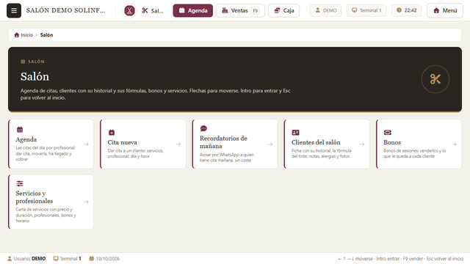Open the Recordatorios de mañana card title
This screenshot has width=470, height=264.
point(223,142)
